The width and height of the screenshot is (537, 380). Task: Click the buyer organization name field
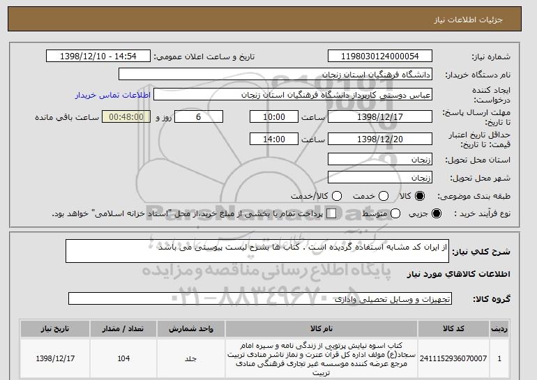coord(275,75)
